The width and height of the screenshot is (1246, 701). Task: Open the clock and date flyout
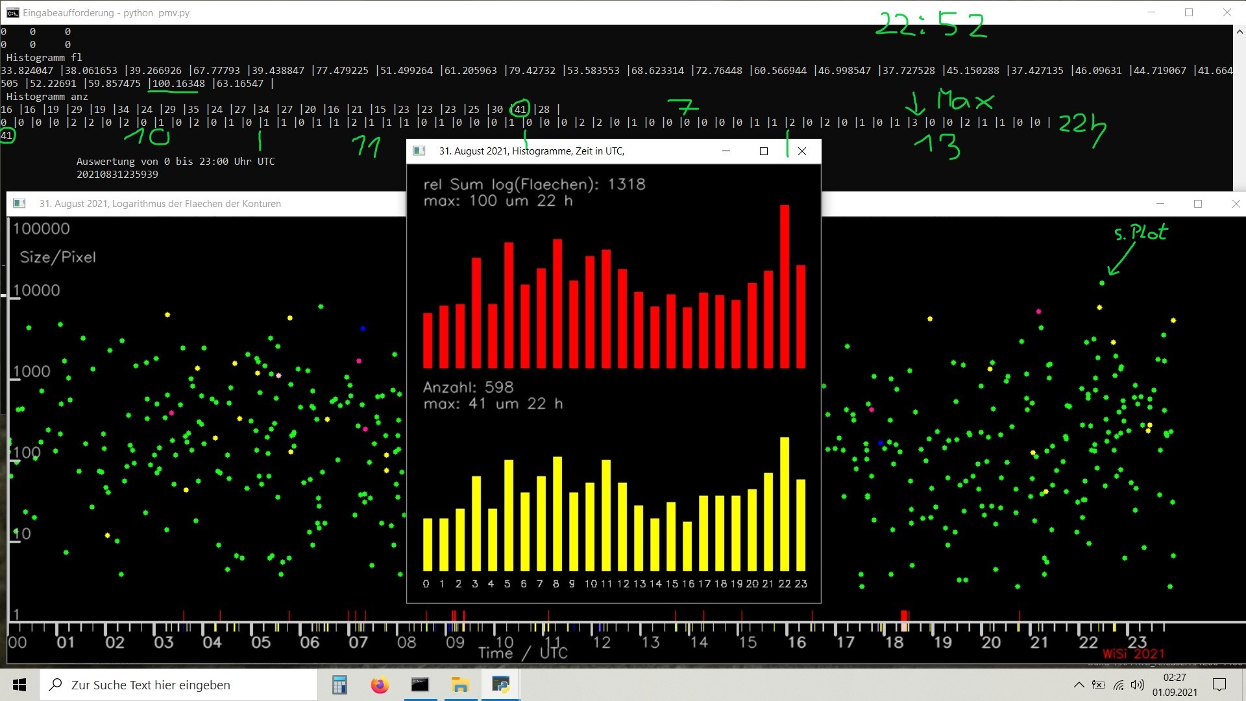(1175, 685)
